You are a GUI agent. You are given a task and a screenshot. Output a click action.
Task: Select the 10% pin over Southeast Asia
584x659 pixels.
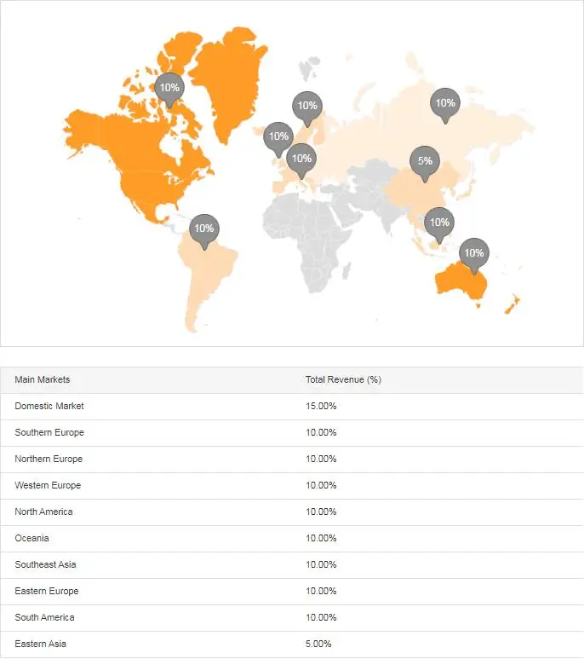[438, 223]
